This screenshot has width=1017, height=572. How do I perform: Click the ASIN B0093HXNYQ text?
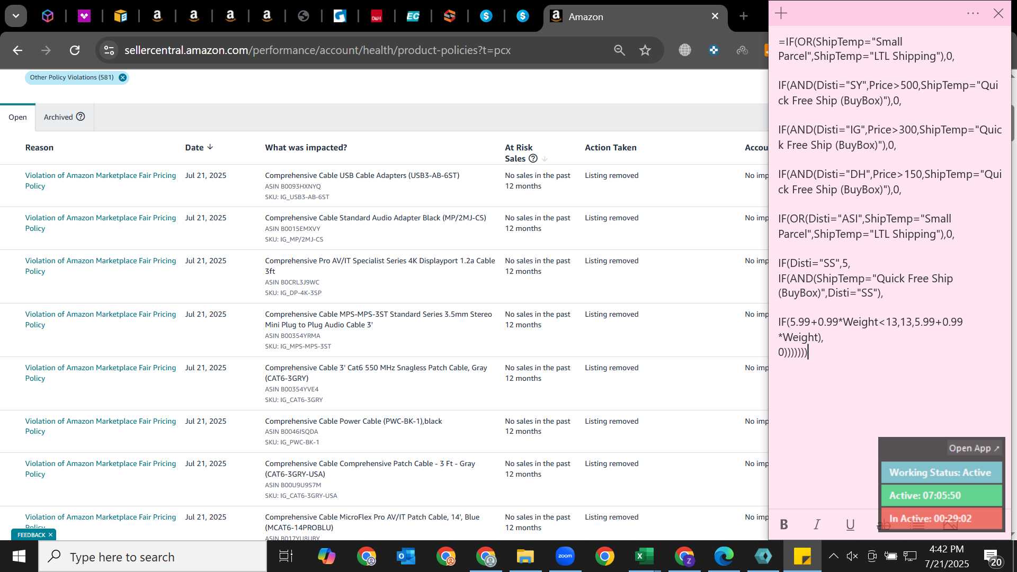tap(293, 186)
